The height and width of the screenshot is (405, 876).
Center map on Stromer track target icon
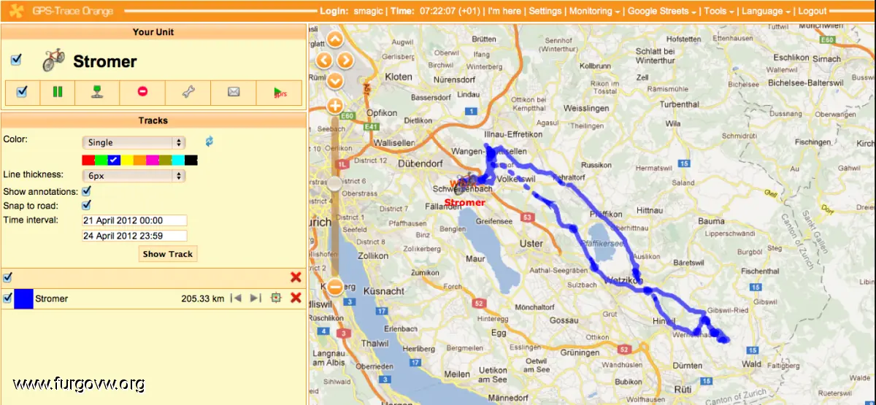pos(275,298)
